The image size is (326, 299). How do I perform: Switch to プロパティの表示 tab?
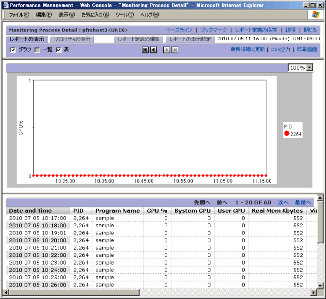click(72, 39)
